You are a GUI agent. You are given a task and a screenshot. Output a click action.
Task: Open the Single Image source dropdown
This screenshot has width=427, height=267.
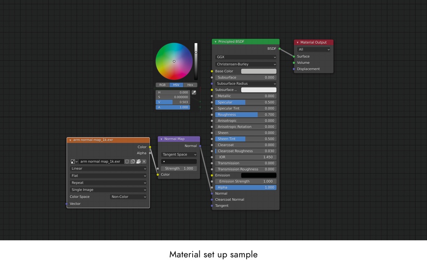(108, 190)
